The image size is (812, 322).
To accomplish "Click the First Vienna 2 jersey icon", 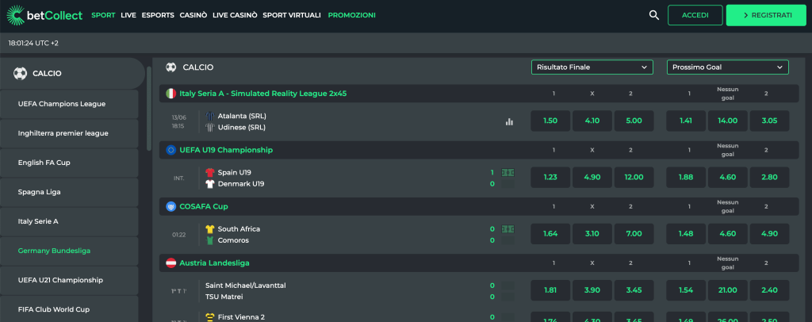I will pos(209,316).
